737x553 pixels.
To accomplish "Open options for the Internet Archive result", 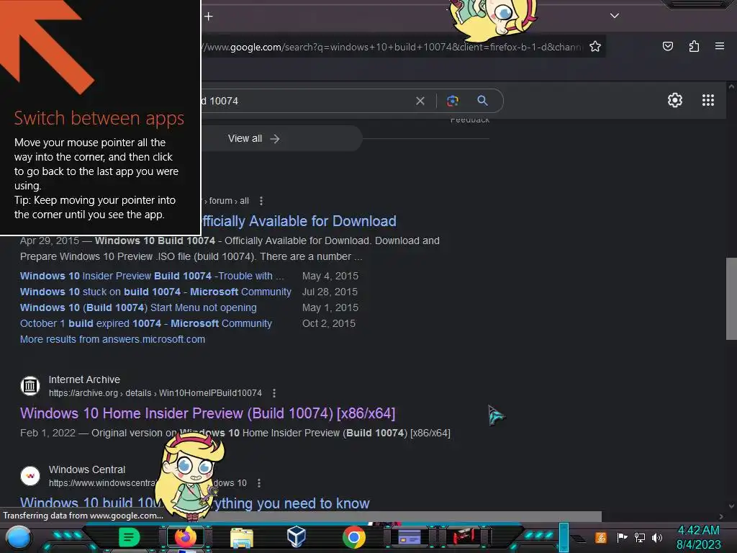I will point(274,393).
